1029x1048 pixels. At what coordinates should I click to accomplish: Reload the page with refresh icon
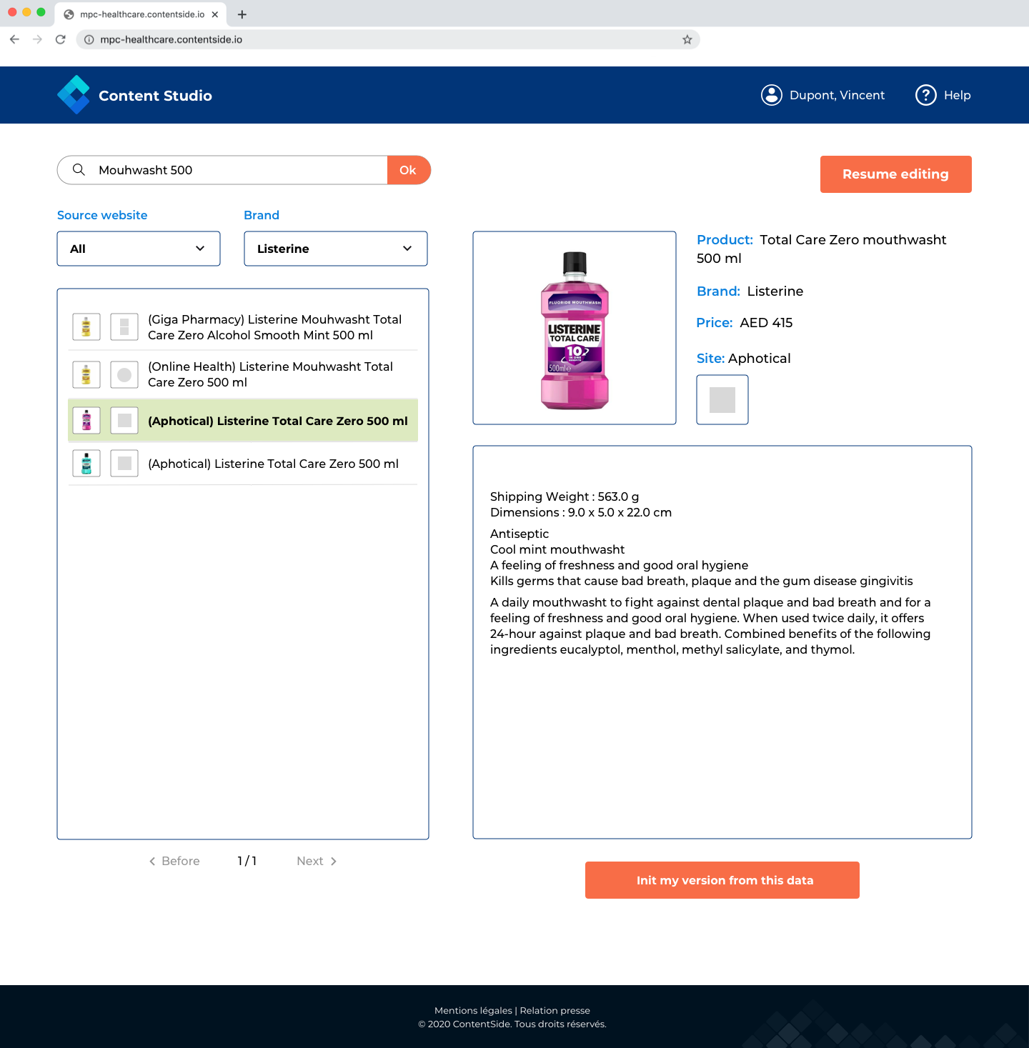[61, 39]
